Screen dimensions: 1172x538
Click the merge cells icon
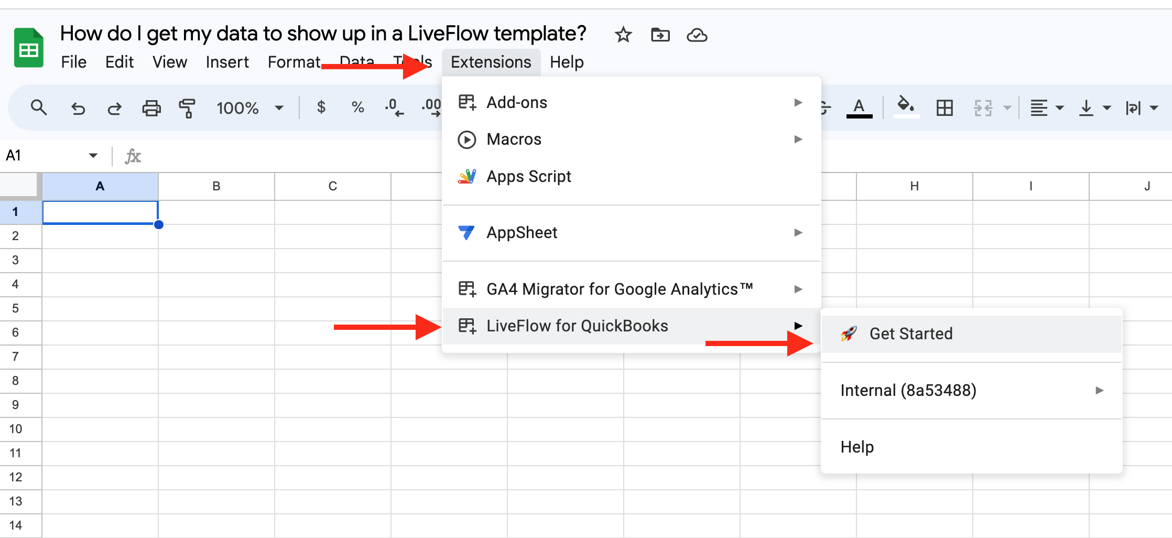(983, 108)
